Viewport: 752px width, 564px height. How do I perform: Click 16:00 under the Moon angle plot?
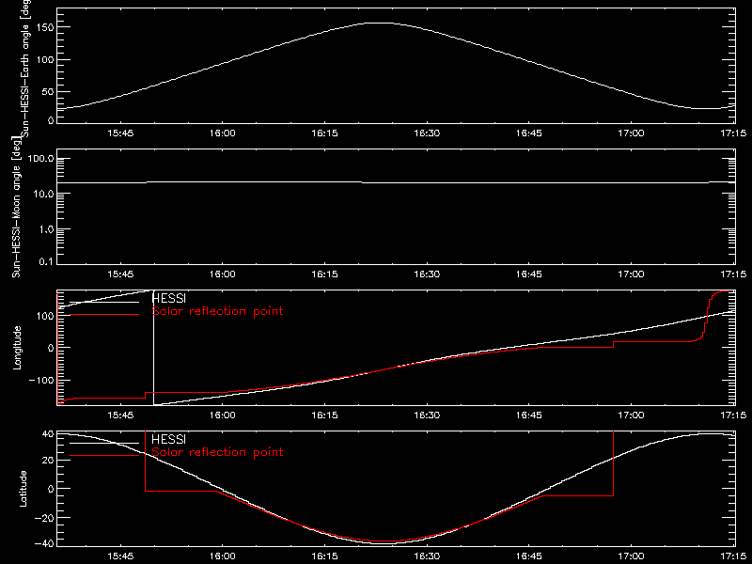tap(223, 274)
